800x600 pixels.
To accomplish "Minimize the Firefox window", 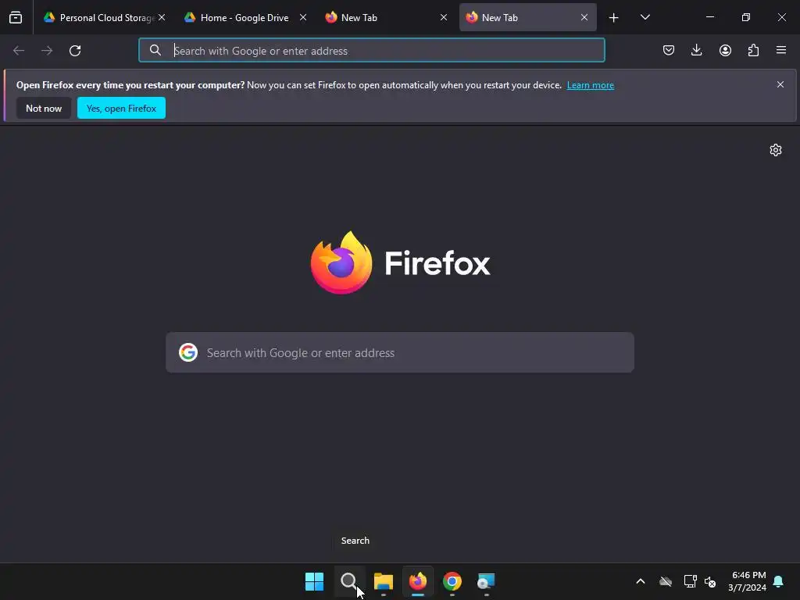I will tap(709, 17).
